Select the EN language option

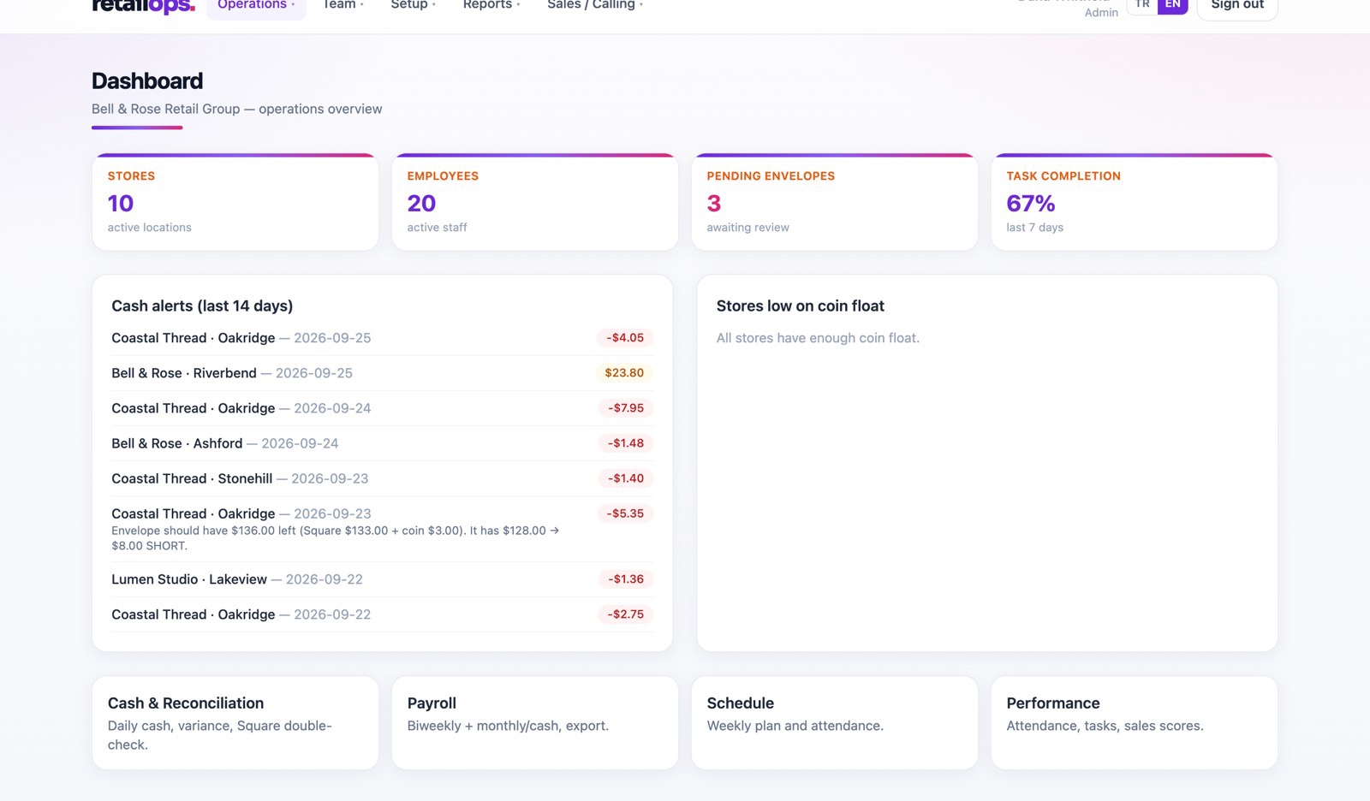click(x=1173, y=5)
